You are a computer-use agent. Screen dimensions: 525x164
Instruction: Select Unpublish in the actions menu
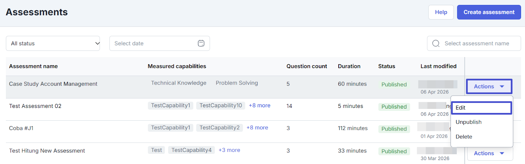point(469,122)
